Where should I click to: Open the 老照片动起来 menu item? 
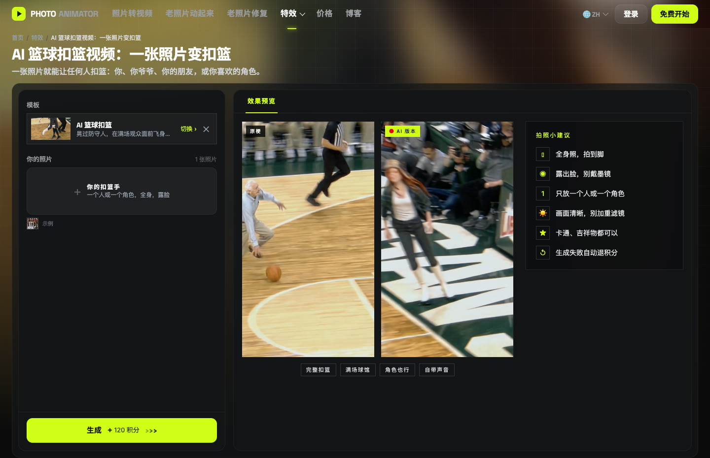(190, 14)
